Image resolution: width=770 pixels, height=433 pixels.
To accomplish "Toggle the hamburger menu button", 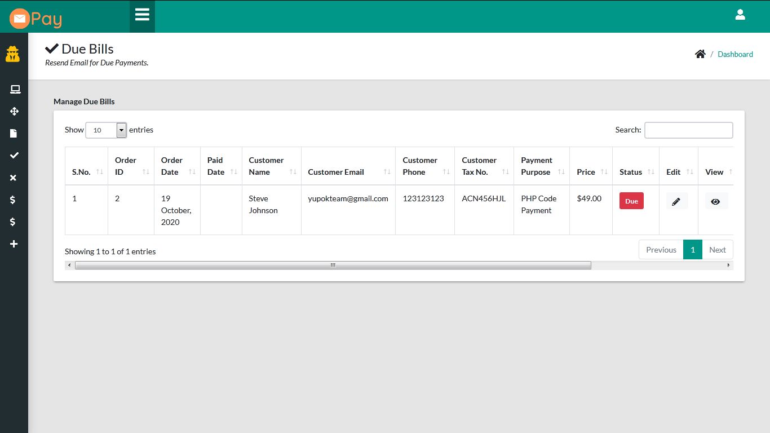I will point(141,16).
